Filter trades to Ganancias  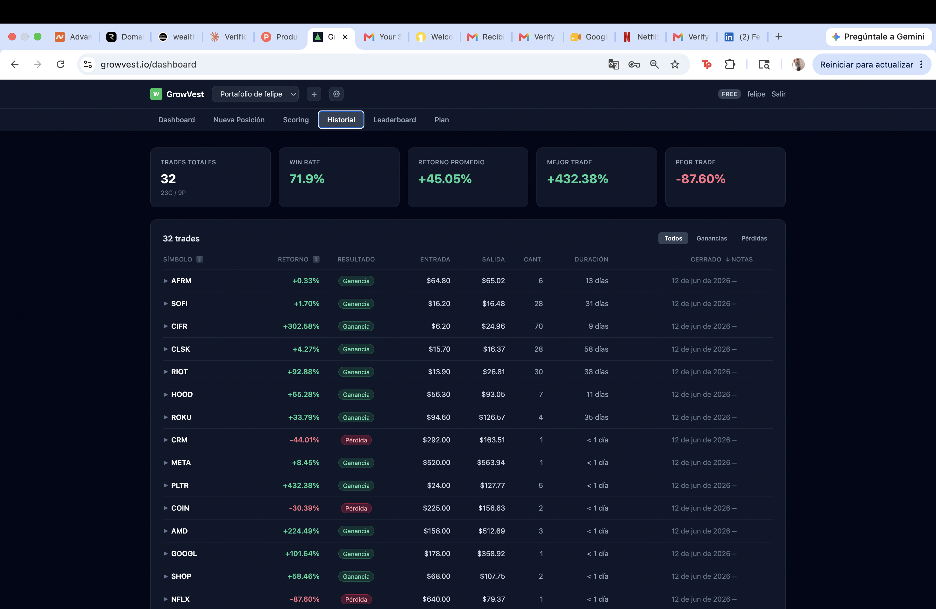pos(712,238)
